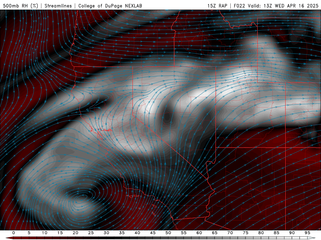This screenshot has width=321, height=240.
Task: Click "Valid: 13Z WED APR 16 2025" text
Action: pos(283,6)
